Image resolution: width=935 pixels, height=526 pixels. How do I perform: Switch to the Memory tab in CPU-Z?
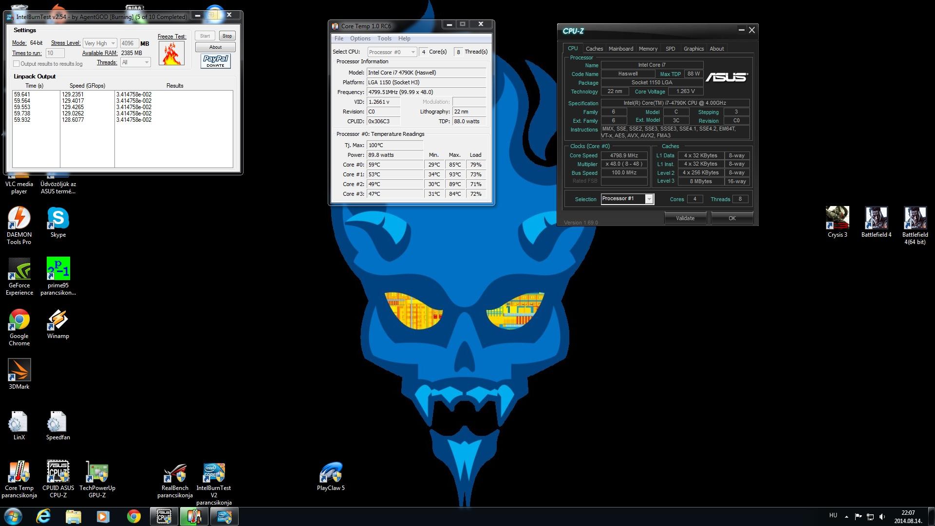click(x=648, y=49)
